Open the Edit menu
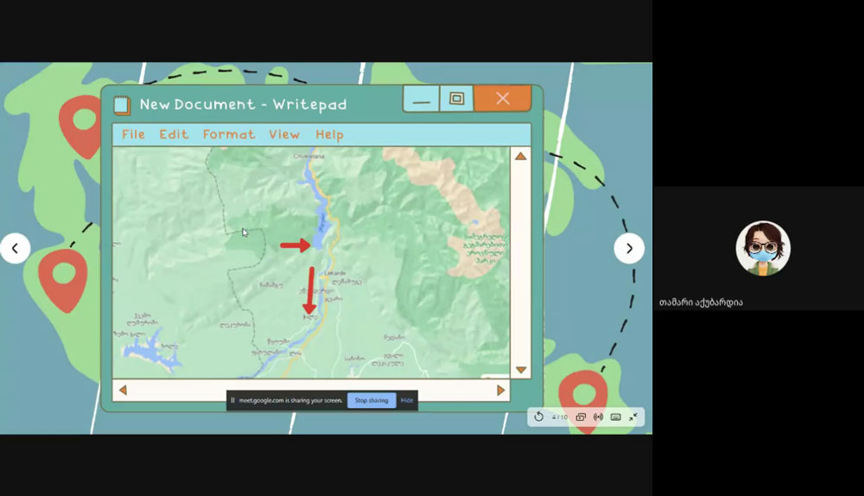Image resolution: width=864 pixels, height=496 pixels. (174, 135)
